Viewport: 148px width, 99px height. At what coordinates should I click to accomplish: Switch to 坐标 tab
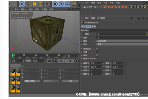(93, 26)
